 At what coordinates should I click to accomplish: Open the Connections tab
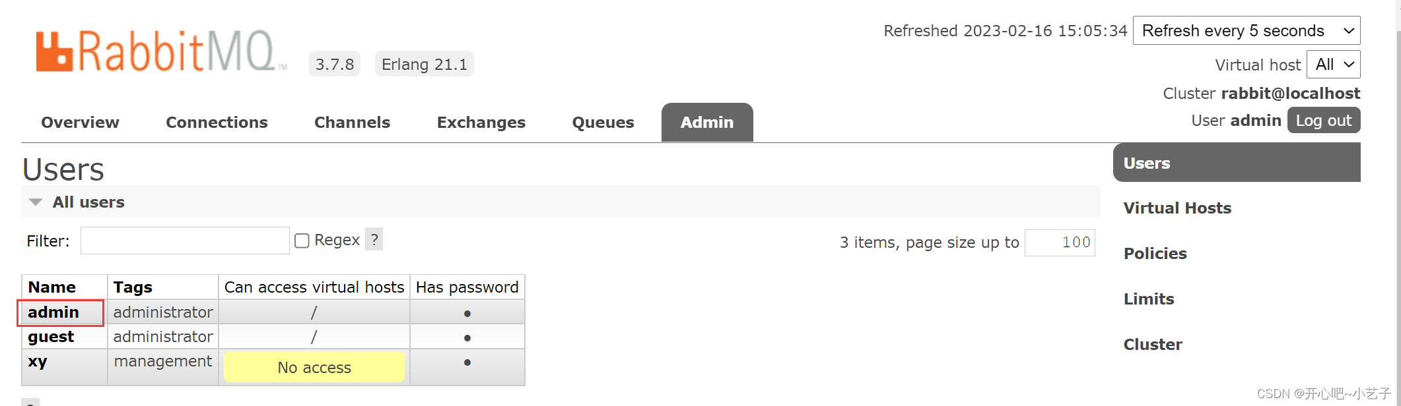(x=217, y=122)
